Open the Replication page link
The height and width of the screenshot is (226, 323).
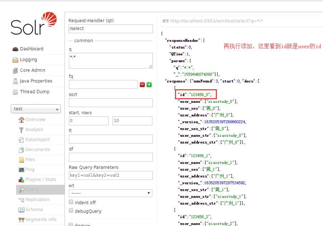(x=37, y=200)
